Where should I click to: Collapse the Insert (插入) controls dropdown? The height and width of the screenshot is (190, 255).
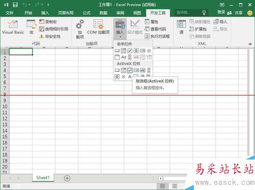pos(120,29)
